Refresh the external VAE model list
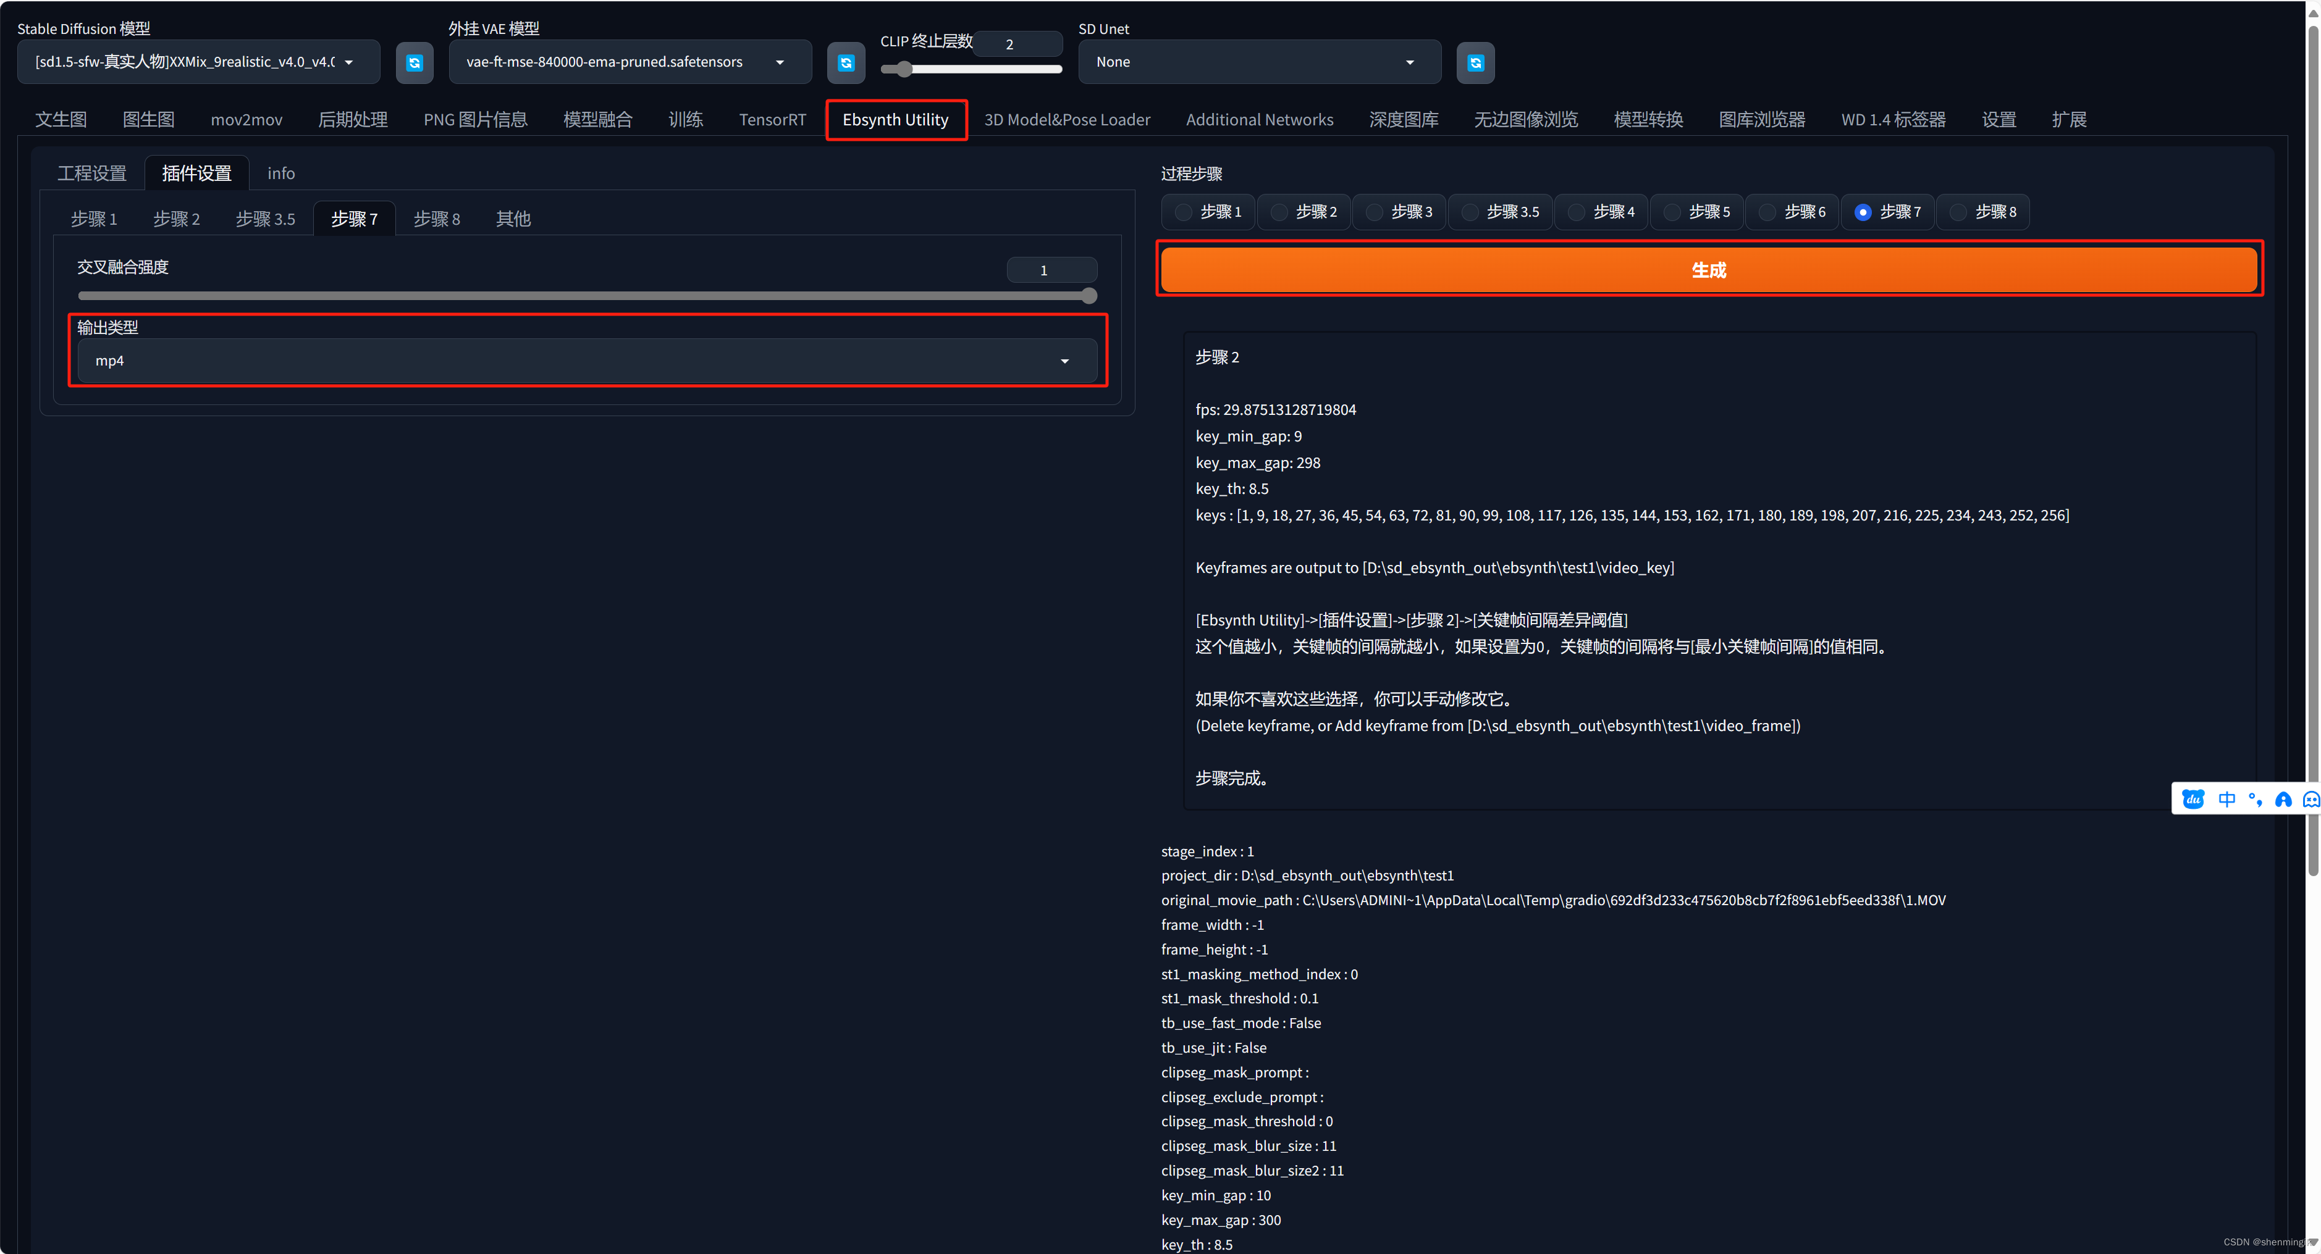Image resolution: width=2321 pixels, height=1254 pixels. [x=846, y=62]
